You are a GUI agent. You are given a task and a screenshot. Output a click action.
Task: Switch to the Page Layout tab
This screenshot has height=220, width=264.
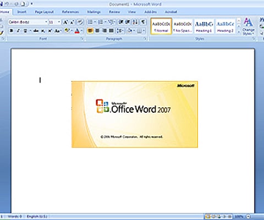click(44, 12)
